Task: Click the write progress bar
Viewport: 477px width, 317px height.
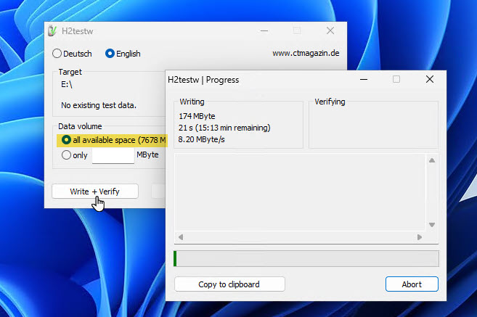Action: [306, 259]
